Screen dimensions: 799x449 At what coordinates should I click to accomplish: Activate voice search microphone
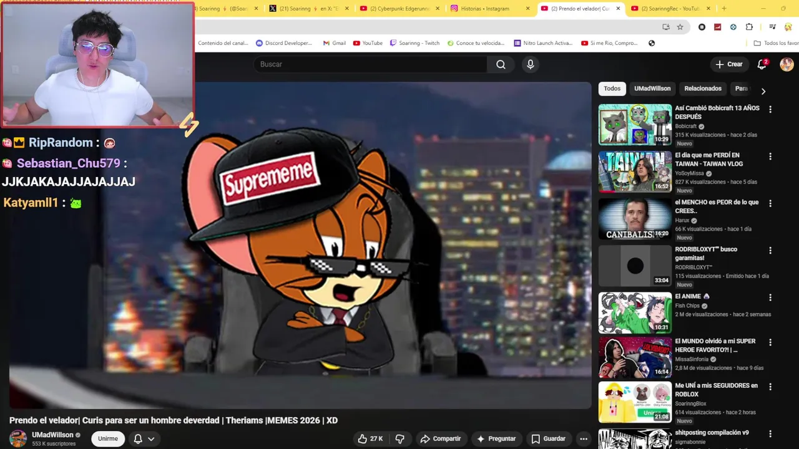coord(530,64)
